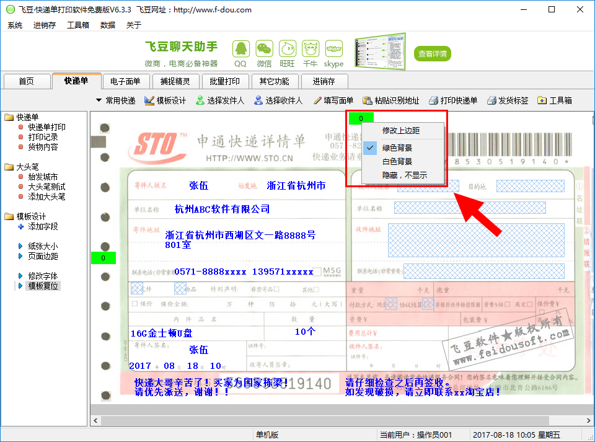
Task: Click the green top margin marker
Action: tap(361, 118)
